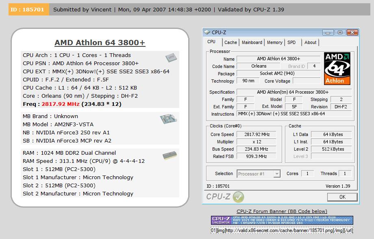Click the CPU-Z Forum Banner link text
The width and height of the screenshot is (374, 239).
[x=282, y=211]
